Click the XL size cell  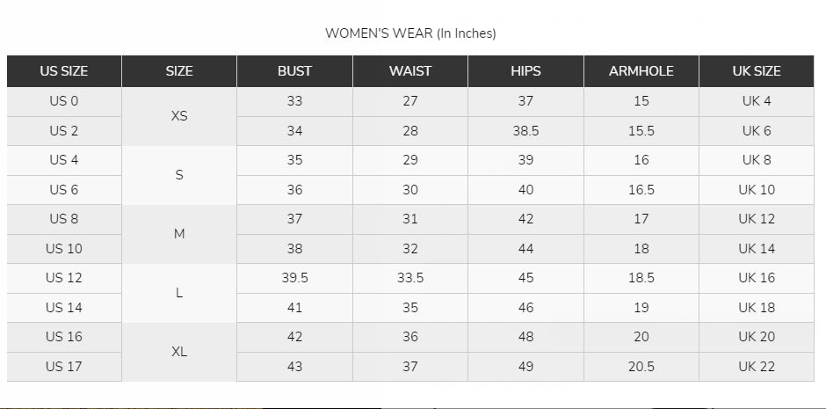coord(179,352)
